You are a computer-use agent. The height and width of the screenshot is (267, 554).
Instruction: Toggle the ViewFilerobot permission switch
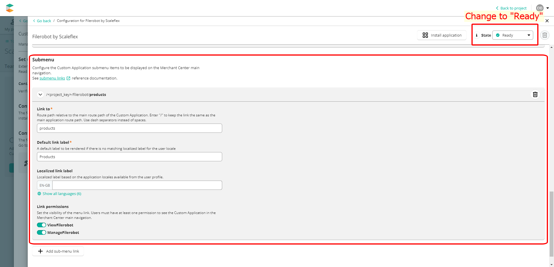pos(42,225)
